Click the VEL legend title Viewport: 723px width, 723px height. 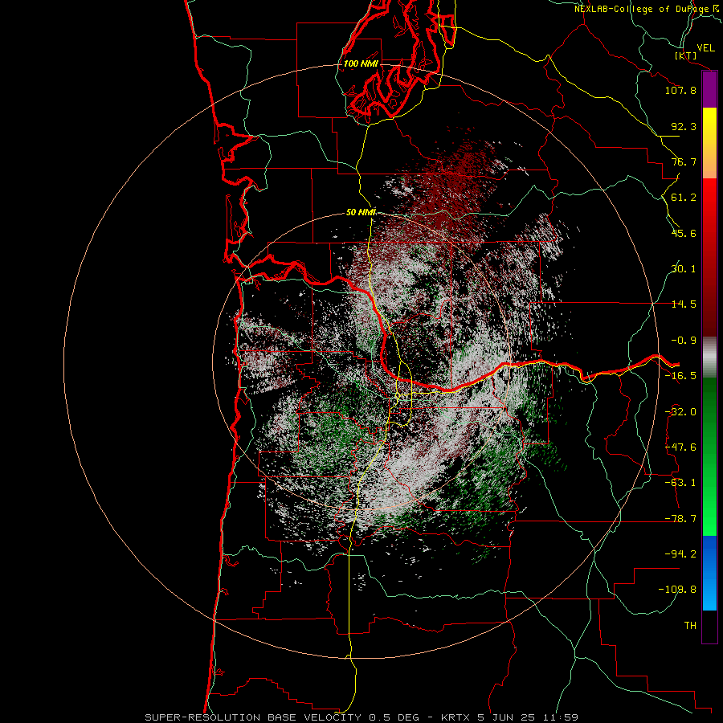705,48
